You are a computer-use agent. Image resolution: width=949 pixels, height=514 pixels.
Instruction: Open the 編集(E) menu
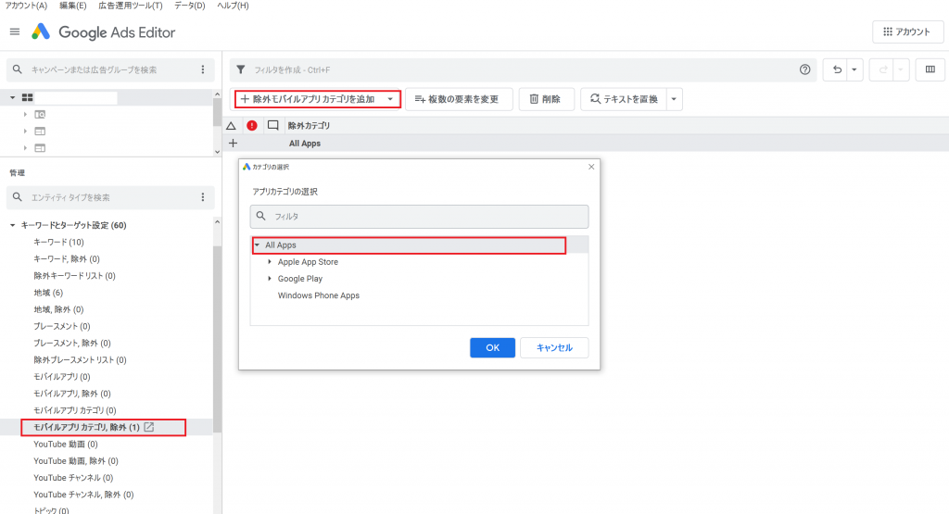tap(72, 6)
